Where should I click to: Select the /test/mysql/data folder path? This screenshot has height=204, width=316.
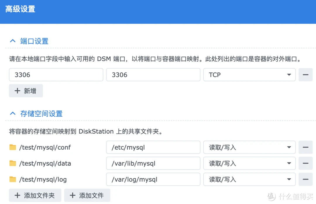(x=45, y=164)
